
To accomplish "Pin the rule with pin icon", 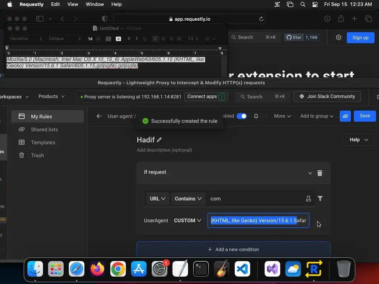I will [256, 116].
